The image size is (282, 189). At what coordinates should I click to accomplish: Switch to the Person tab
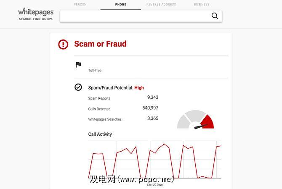pyautogui.click(x=80, y=5)
